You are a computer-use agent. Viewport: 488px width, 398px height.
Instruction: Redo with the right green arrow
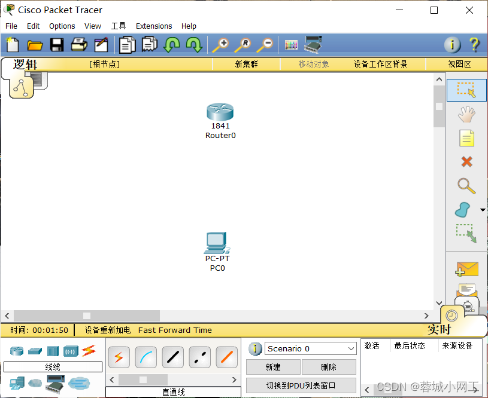[x=194, y=45]
